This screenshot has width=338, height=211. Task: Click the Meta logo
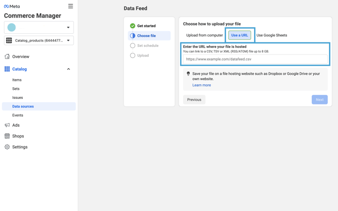point(12,7)
